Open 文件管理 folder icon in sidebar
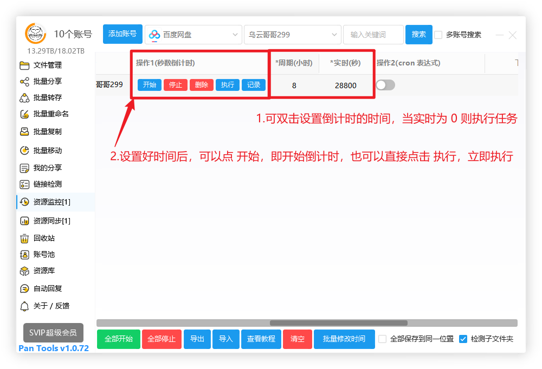Screen dimensions: 542x369 pos(24,65)
